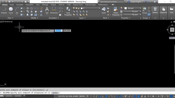This screenshot has width=175, height=98.
Task: Toggle layer lock icon in layer dropdown
Action: (79, 8)
